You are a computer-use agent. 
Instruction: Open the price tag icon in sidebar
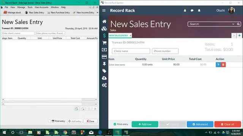pyautogui.click(x=104, y=71)
